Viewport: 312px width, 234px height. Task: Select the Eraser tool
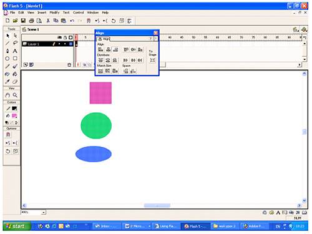[15, 82]
